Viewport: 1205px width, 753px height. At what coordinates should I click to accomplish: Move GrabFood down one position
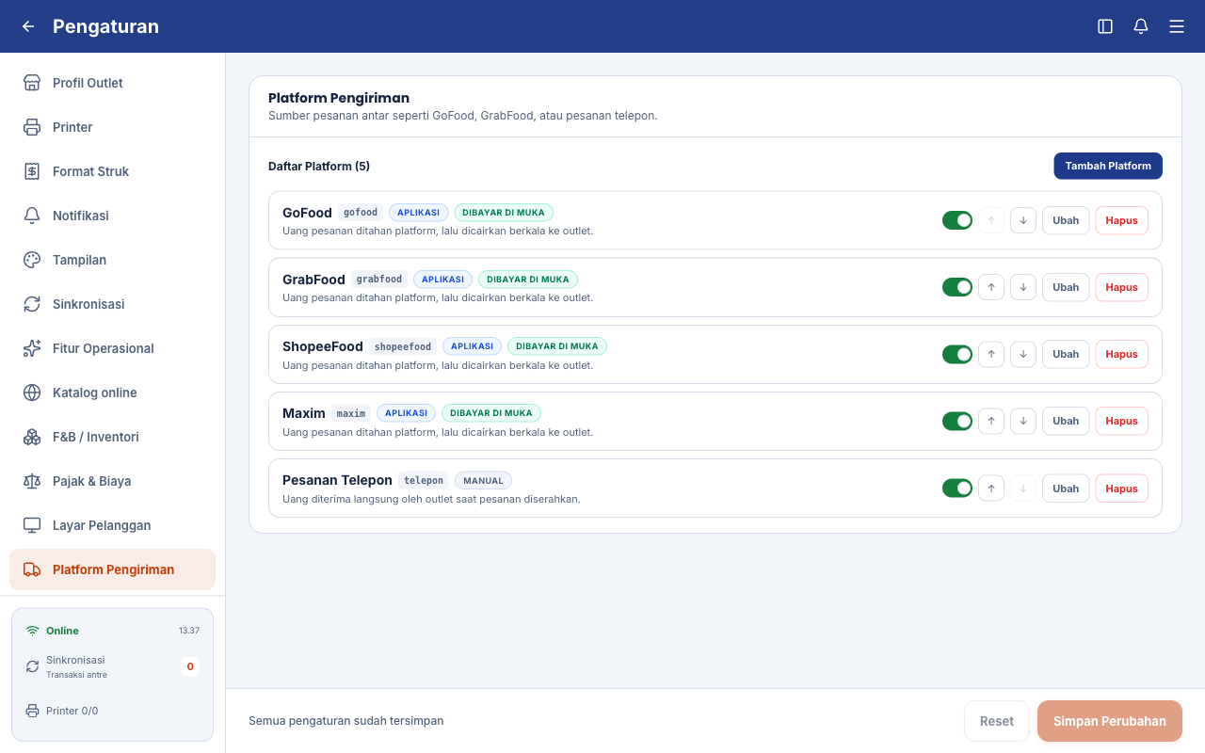pos(1023,287)
